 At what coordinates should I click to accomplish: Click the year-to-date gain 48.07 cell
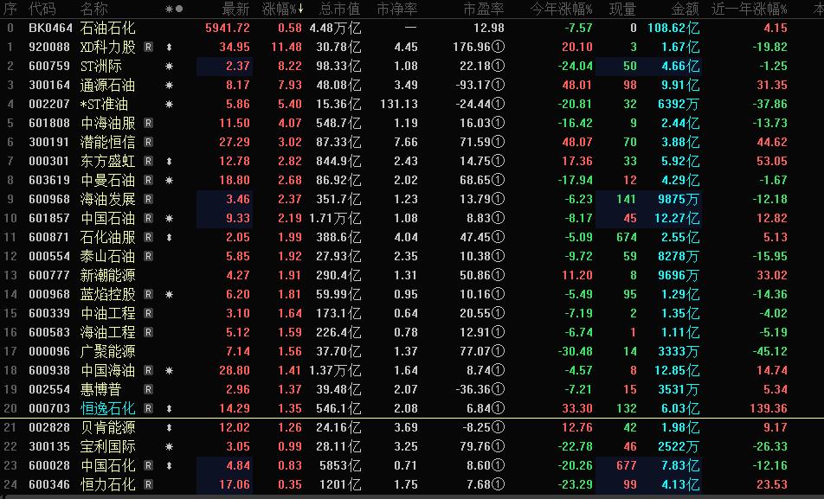(577, 142)
